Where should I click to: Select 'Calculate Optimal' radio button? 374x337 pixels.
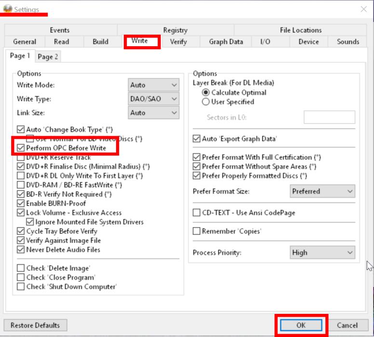pyautogui.click(x=206, y=92)
